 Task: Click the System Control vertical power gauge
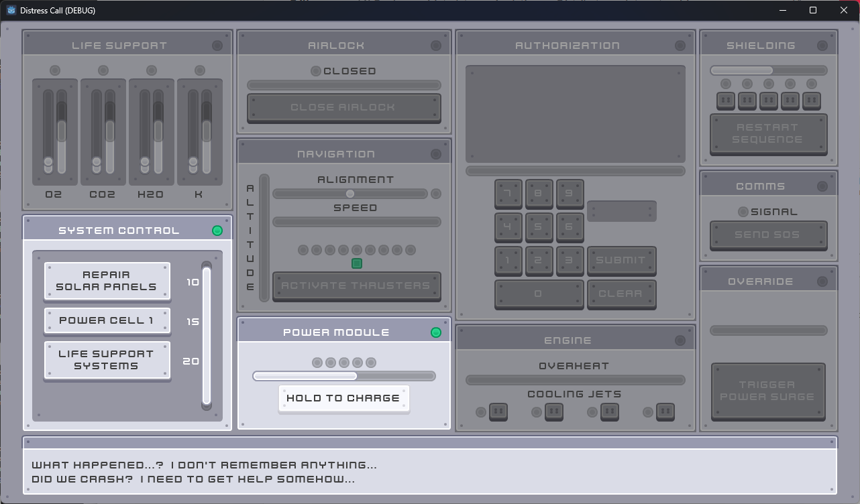[207, 336]
